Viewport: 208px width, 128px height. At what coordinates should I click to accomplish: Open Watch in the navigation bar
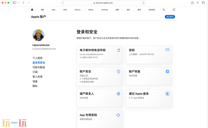(91, 10)
